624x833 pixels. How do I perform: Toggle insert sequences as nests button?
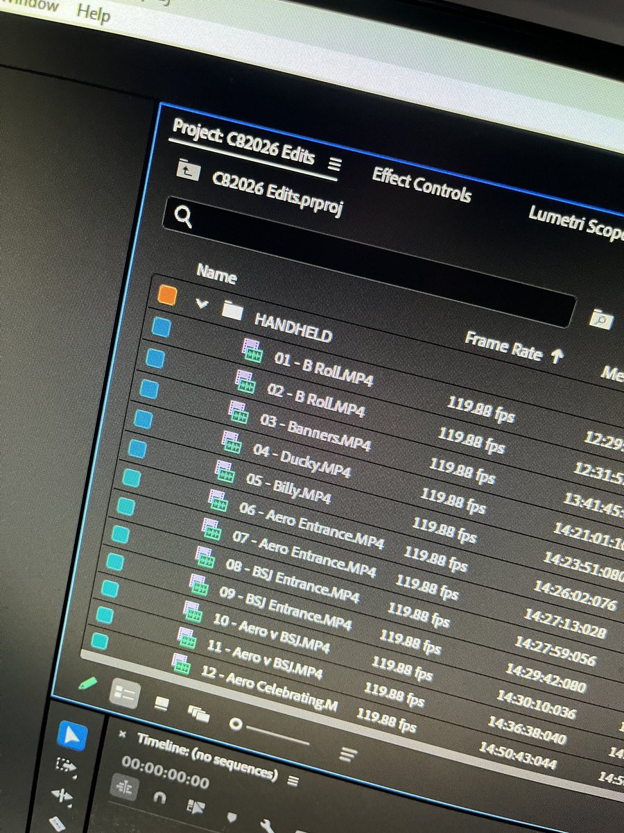pyautogui.click(x=123, y=788)
